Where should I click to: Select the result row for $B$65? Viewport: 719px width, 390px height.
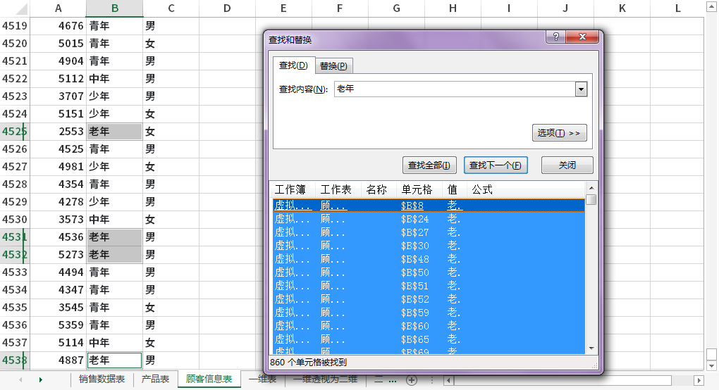pos(429,339)
